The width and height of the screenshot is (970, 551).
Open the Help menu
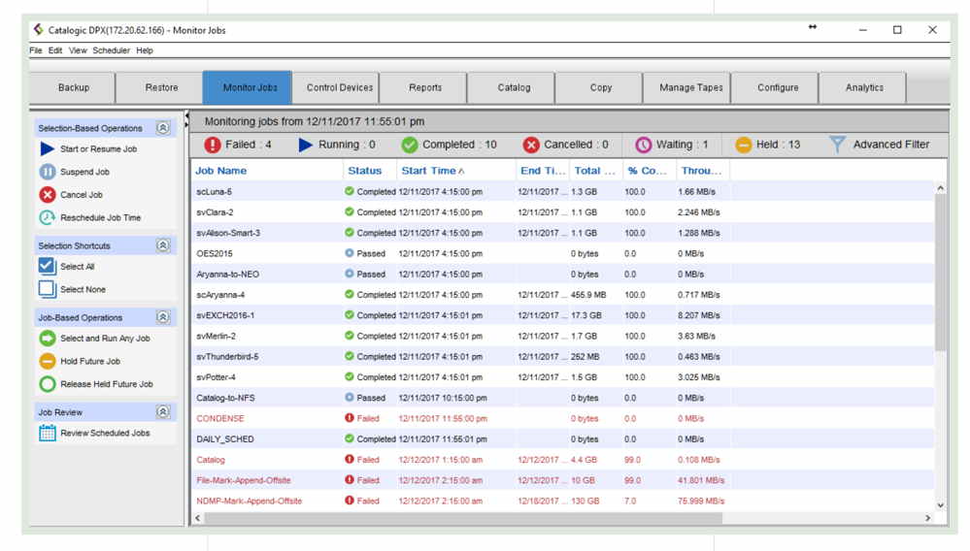[144, 50]
